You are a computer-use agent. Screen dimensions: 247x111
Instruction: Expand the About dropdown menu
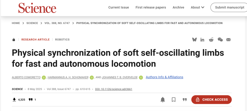[x=197, y=7]
